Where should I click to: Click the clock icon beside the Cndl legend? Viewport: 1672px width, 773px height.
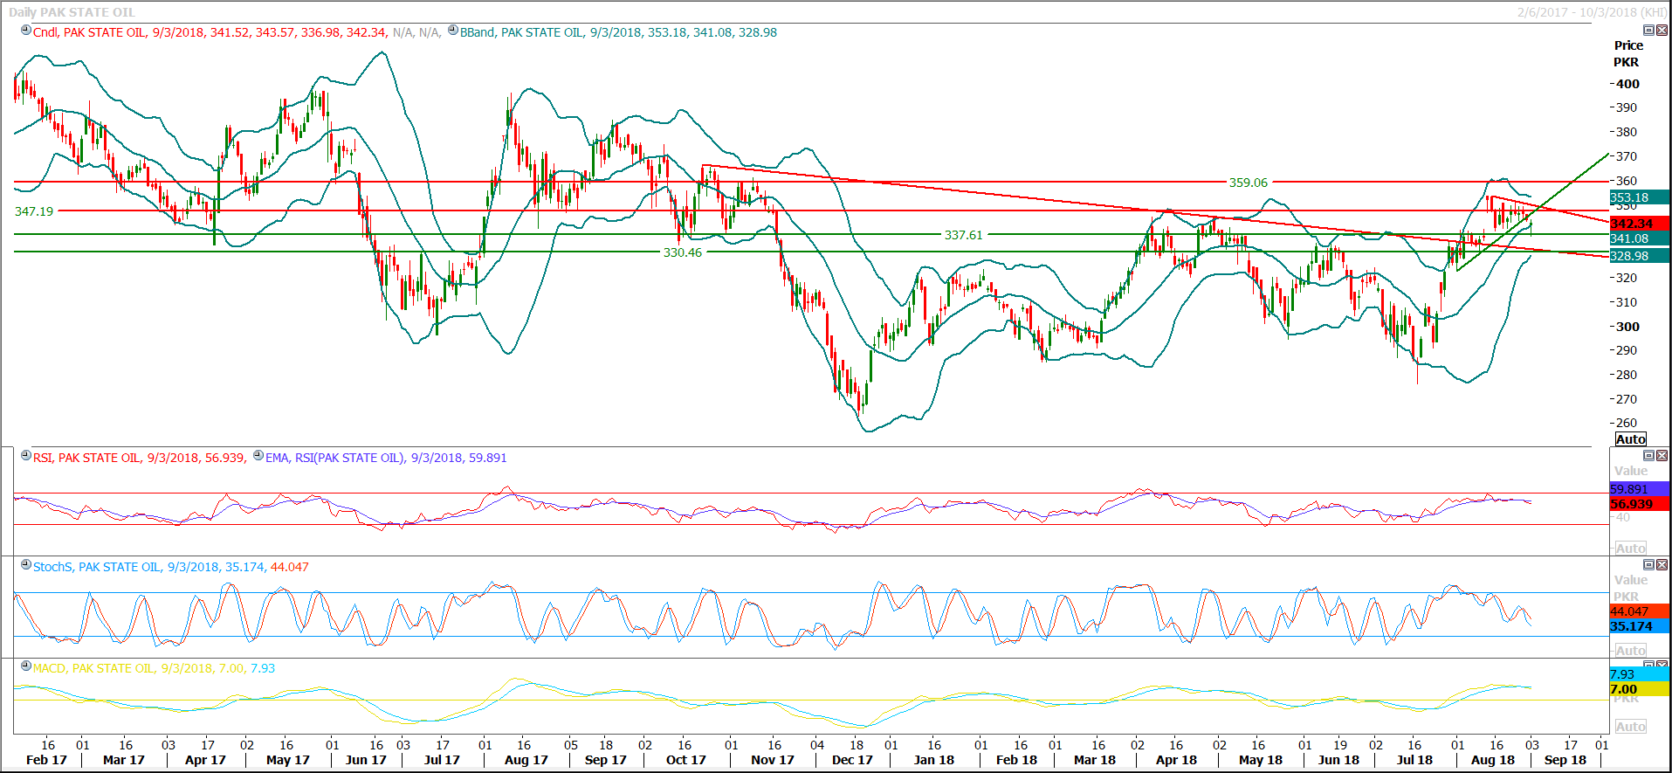tap(26, 31)
